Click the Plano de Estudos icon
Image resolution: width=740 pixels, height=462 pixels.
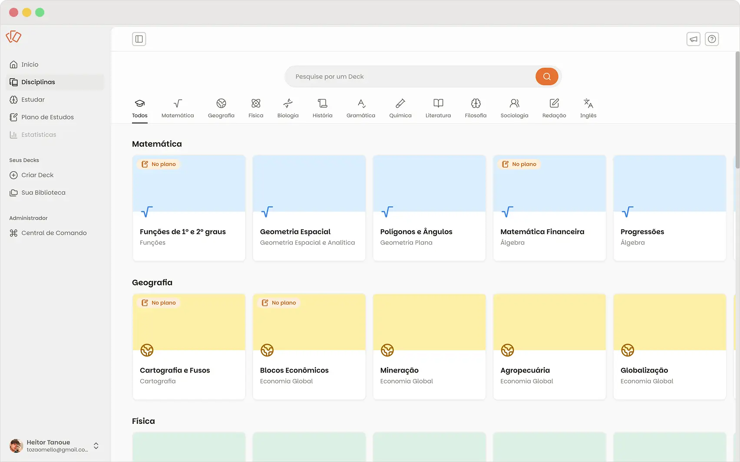point(13,117)
